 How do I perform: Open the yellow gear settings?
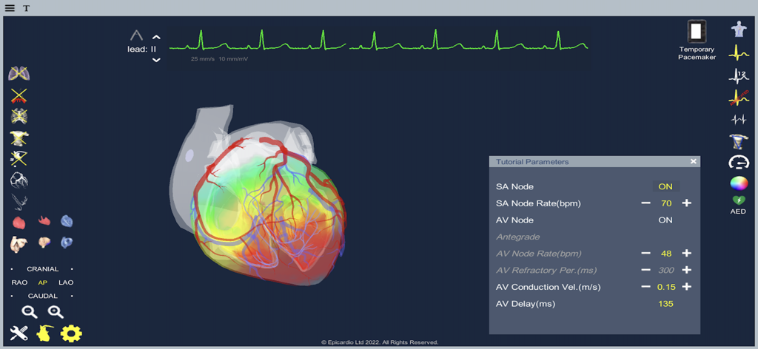71,333
